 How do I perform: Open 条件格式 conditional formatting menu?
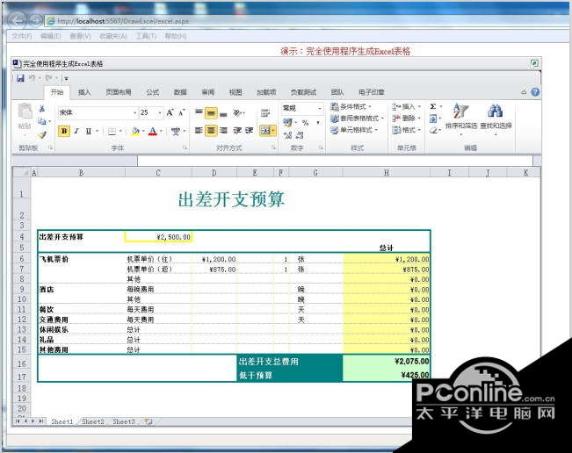pyautogui.click(x=351, y=106)
